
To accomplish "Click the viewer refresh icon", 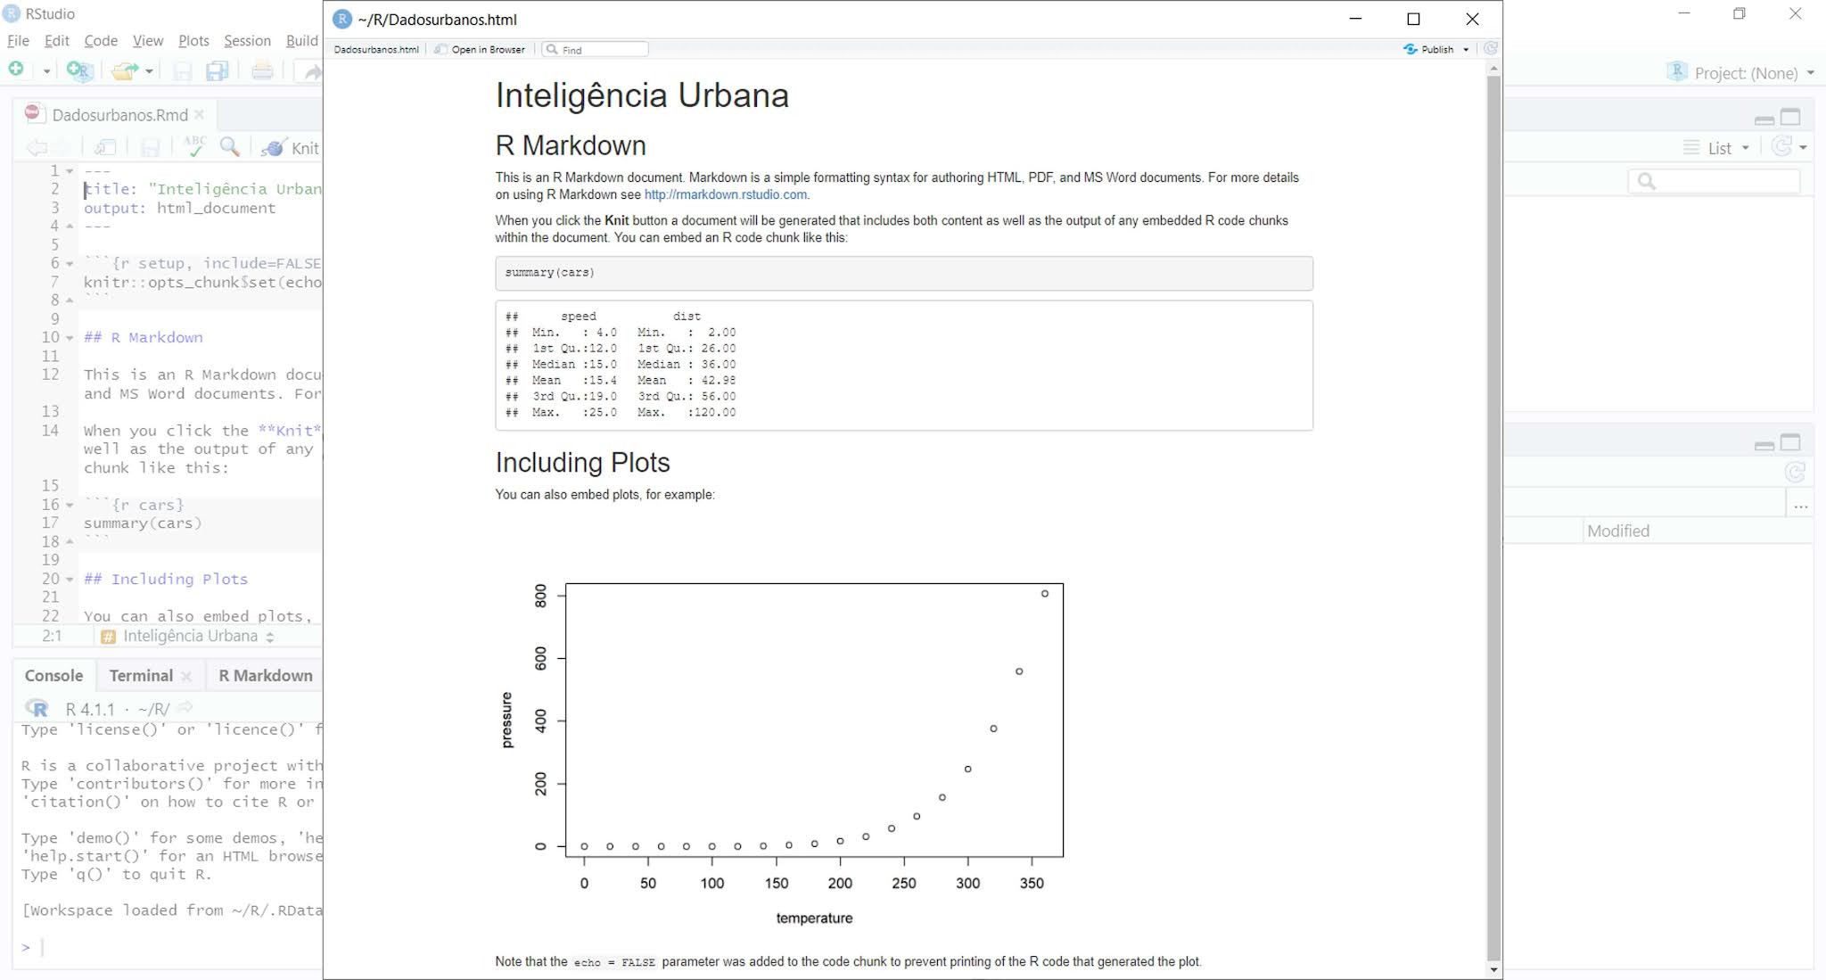I will [1491, 49].
